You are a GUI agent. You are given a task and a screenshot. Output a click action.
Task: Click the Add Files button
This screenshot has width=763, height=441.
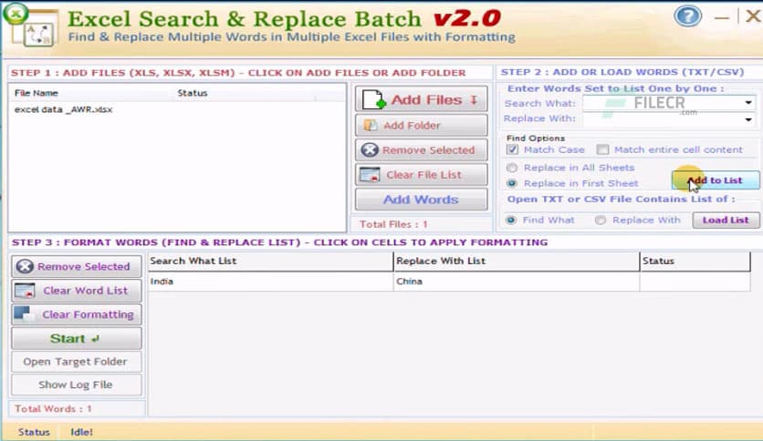[x=422, y=99]
